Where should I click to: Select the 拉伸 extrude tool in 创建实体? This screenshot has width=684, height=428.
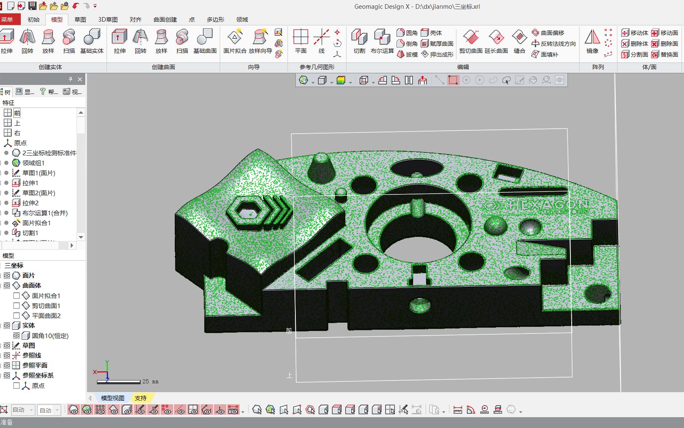click(x=7, y=40)
